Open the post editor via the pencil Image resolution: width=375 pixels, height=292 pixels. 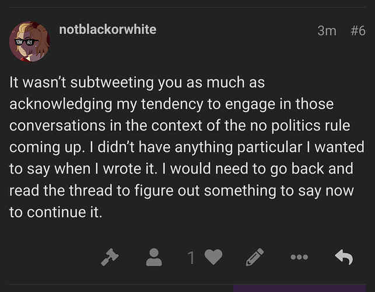tap(255, 257)
